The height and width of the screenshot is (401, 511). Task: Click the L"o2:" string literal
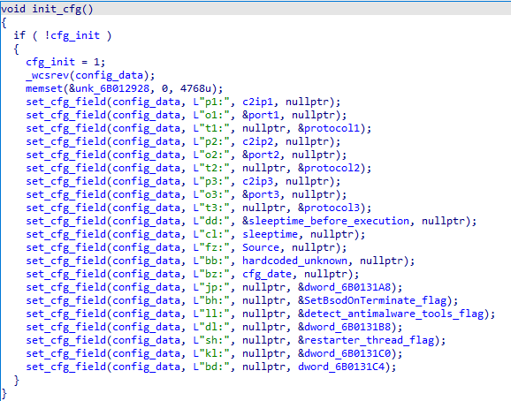coord(211,155)
